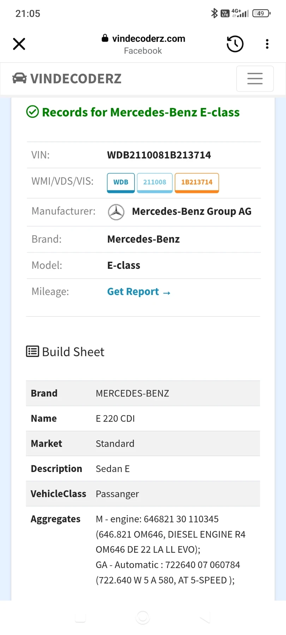Tap the Bluetooth status bar icon
Image resolution: width=286 pixels, height=635 pixels.
pyautogui.click(x=214, y=13)
